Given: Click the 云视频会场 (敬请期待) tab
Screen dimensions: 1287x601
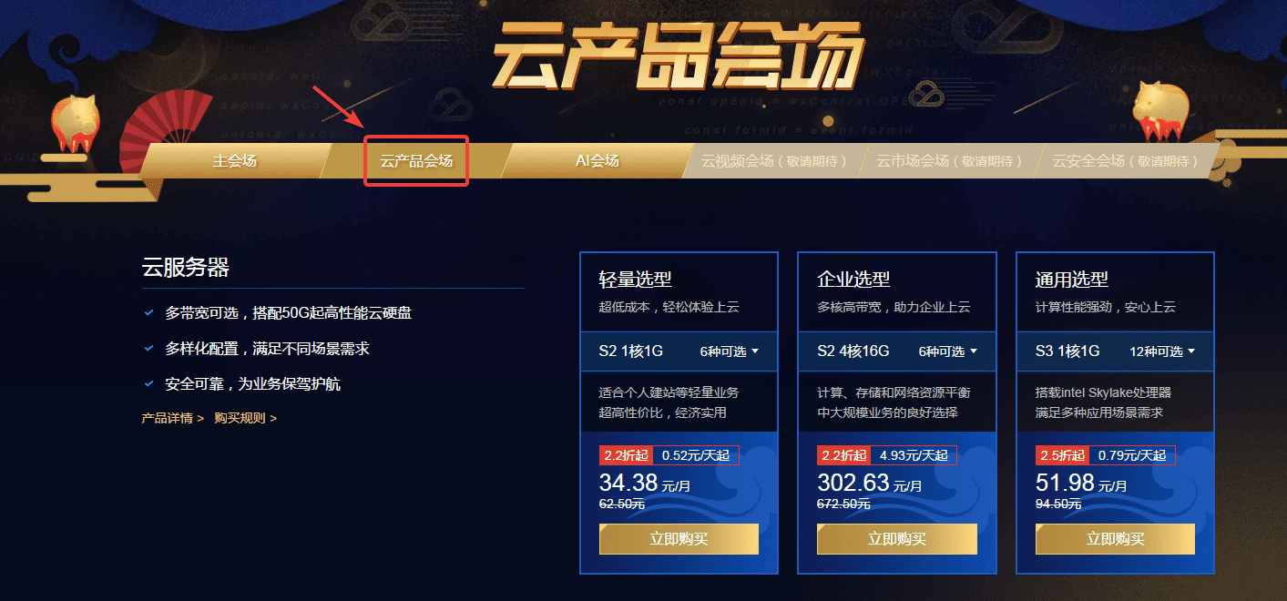Looking at the screenshot, I should 773,161.
